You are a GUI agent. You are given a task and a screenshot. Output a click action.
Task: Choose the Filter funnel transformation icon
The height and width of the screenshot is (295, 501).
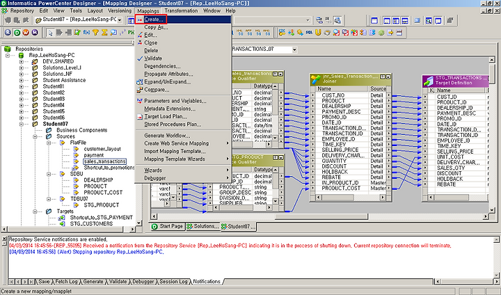[x=95, y=33]
